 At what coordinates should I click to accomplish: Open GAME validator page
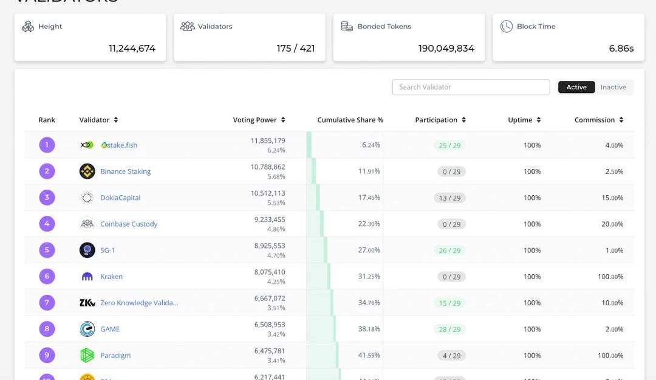(110, 330)
